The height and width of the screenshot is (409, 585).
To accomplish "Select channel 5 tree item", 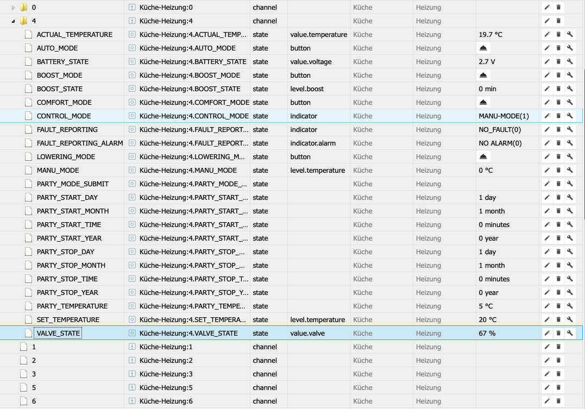I will click(x=34, y=388).
